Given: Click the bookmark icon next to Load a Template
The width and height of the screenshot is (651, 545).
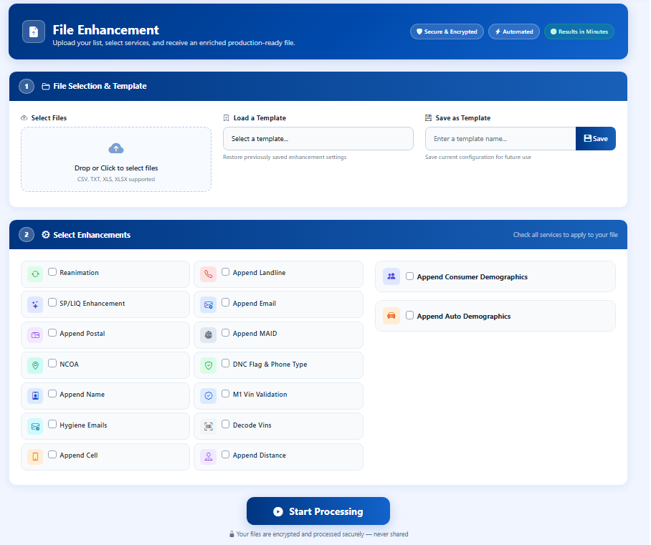Looking at the screenshot, I should (x=227, y=117).
